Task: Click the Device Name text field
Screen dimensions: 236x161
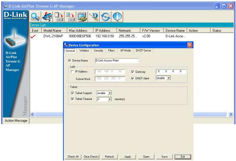Action: click(x=117, y=61)
